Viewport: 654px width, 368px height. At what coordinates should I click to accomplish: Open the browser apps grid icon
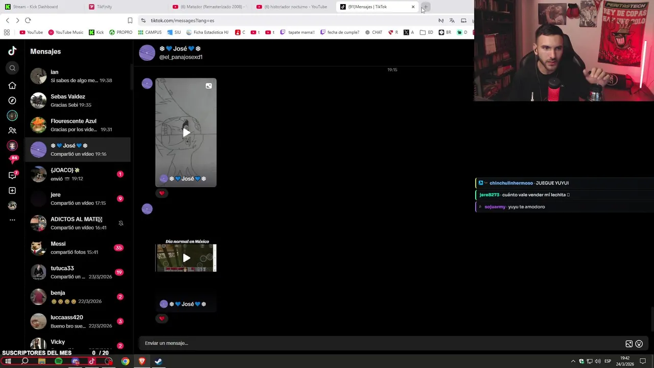click(7, 32)
